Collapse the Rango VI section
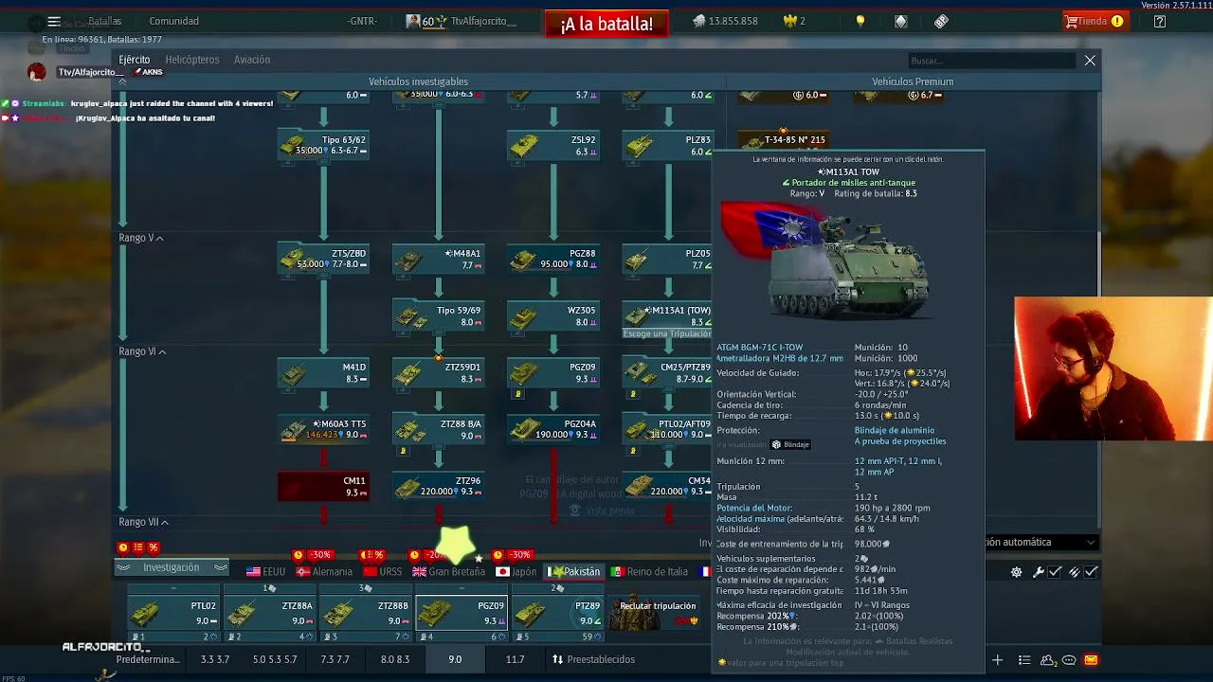The height and width of the screenshot is (682, 1213). pos(142,351)
